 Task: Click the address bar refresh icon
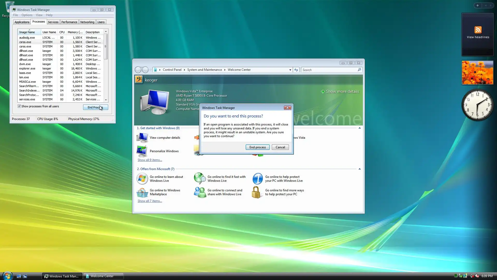pyautogui.click(x=296, y=70)
